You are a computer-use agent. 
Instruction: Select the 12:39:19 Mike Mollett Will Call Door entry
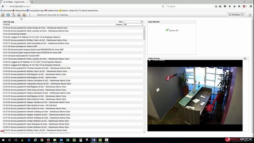click(73, 105)
